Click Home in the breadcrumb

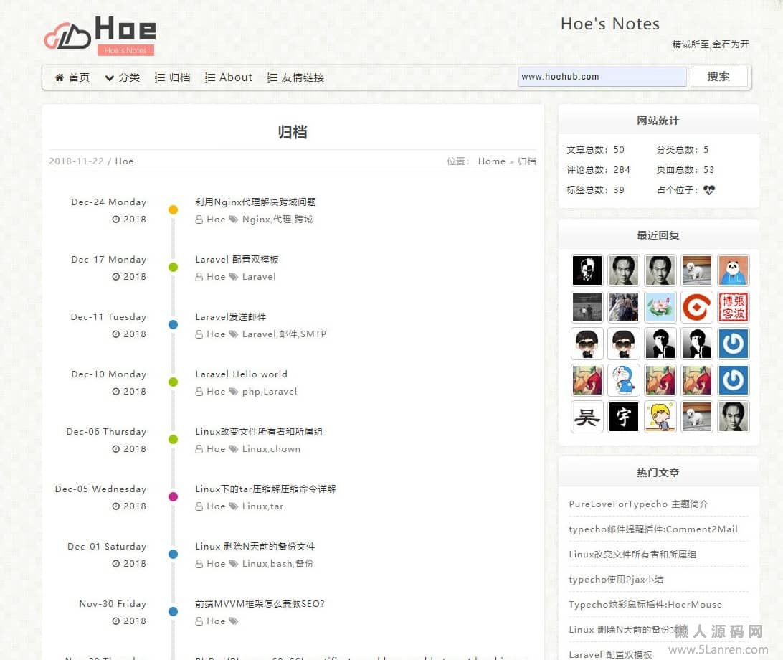tap(491, 161)
